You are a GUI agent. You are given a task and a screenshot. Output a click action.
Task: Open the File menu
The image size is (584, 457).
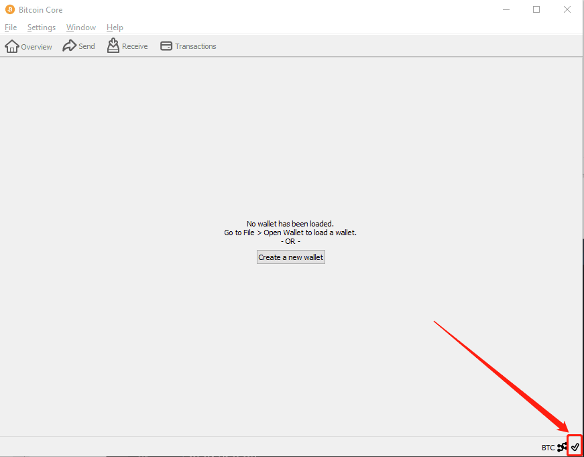pyautogui.click(x=11, y=27)
